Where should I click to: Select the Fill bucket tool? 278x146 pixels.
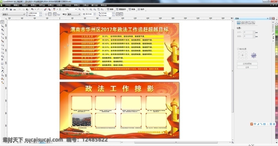point(2,79)
